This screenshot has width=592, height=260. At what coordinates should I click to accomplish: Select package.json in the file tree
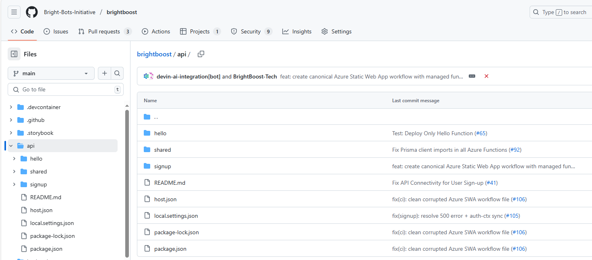coord(46,249)
